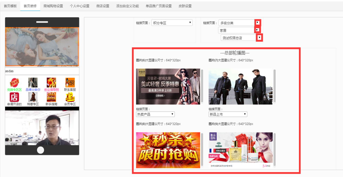This screenshot has height=177, width=343.
Task: Open the 新手指南 icon
Action: tap(51, 97)
